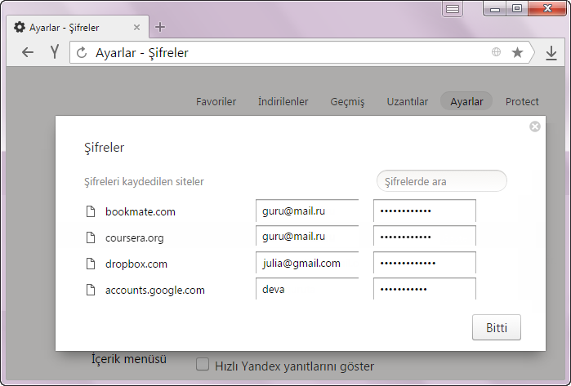The image size is (571, 386).
Task: Select the dropbox.com site entry
Action: [x=136, y=264]
